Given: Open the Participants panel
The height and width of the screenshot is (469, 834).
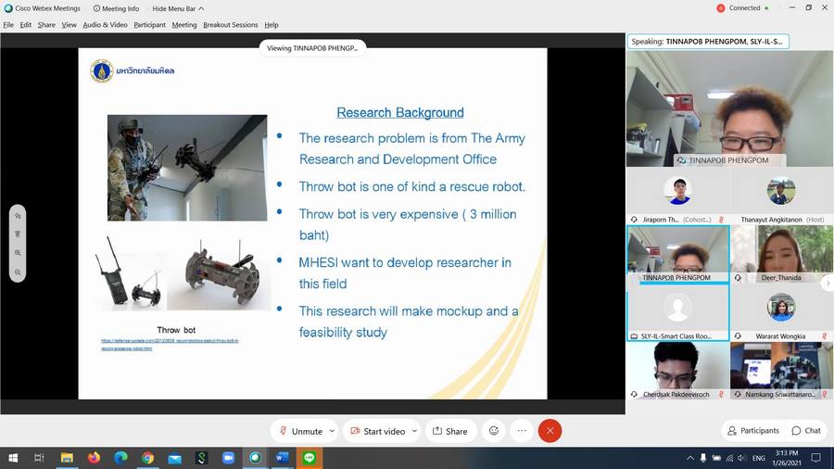Looking at the screenshot, I should (752, 430).
